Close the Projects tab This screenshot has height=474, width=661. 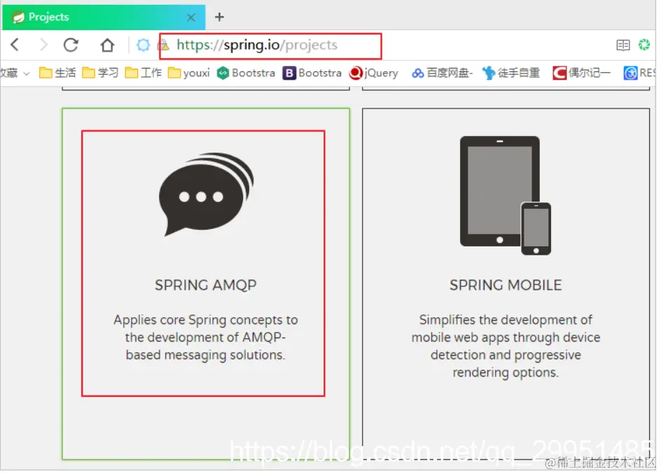click(191, 18)
